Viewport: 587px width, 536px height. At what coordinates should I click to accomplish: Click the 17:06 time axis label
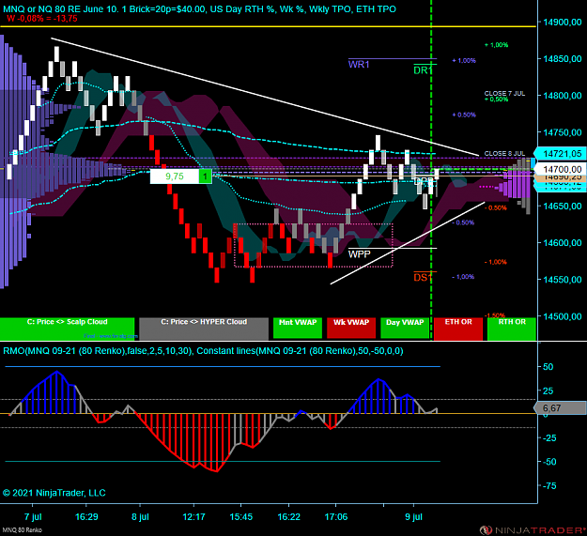click(336, 517)
